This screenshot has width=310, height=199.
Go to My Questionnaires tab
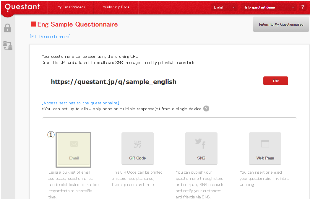[x=71, y=7]
